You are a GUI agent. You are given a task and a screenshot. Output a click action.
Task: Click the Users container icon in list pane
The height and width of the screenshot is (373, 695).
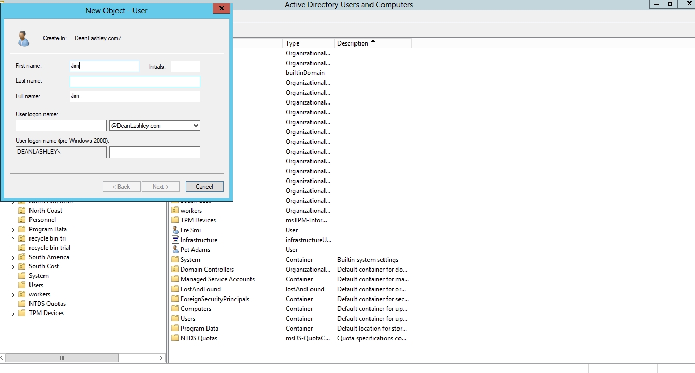175,319
